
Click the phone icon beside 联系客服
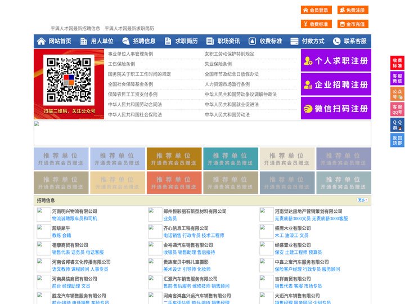(x=336, y=41)
